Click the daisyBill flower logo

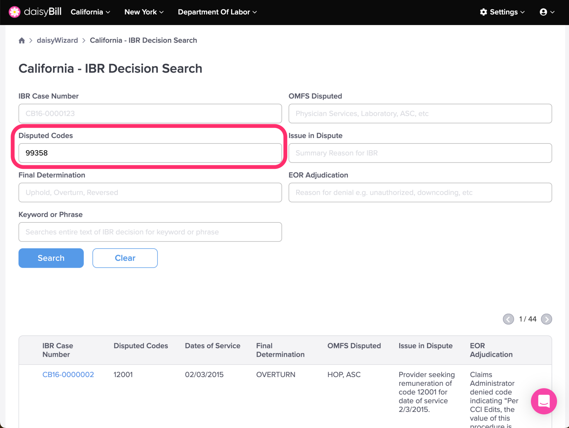[14, 12]
